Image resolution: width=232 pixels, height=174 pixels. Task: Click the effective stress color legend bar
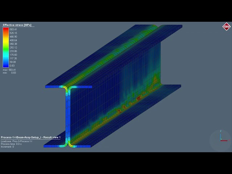6,47
